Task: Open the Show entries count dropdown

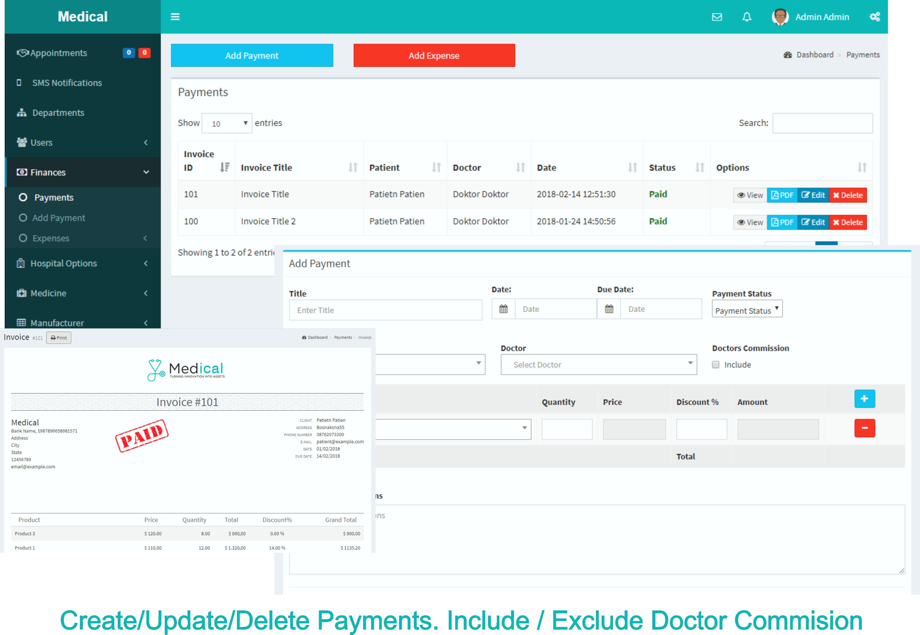Action: (227, 123)
